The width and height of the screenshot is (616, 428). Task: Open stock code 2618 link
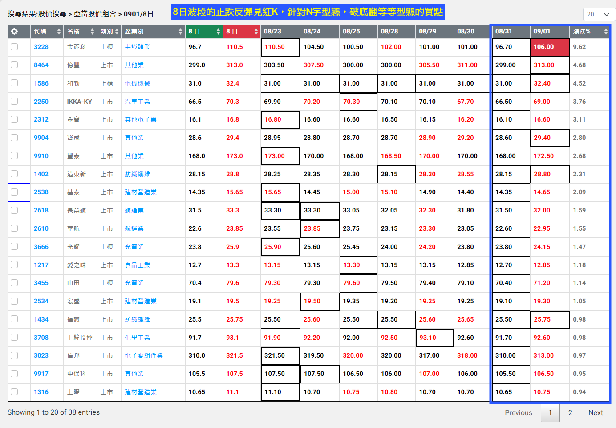point(41,210)
